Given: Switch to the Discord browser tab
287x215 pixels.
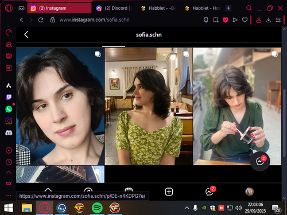Looking at the screenshot, I should point(114,8).
